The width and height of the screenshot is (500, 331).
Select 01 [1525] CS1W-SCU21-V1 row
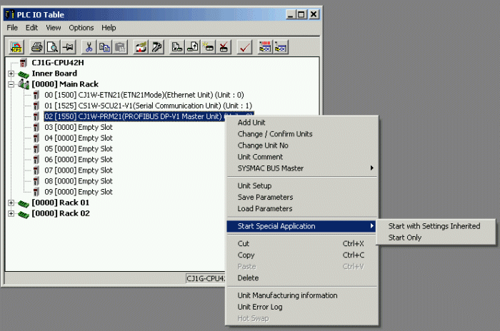click(x=149, y=106)
